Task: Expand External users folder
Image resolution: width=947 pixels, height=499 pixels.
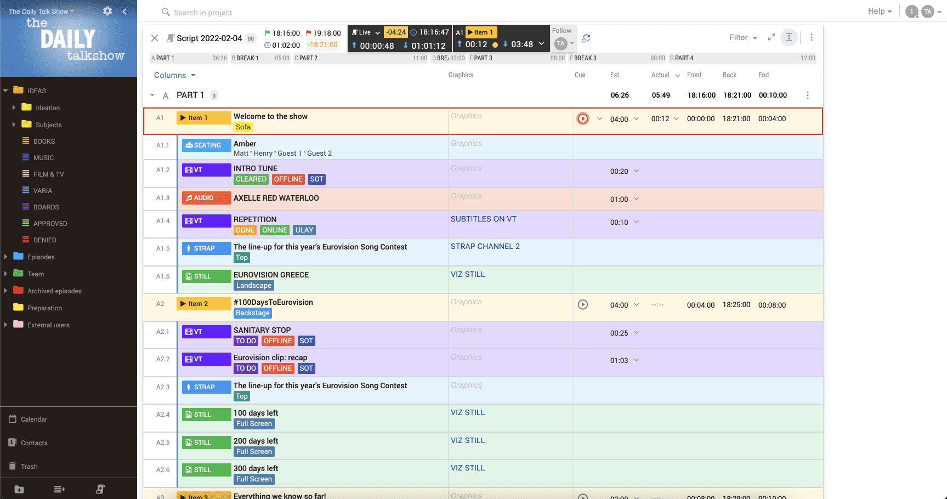Action: click(x=5, y=325)
